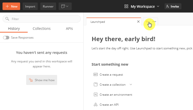Switch to the APIs tab
This screenshot has width=193, height=110.
point(69,29)
